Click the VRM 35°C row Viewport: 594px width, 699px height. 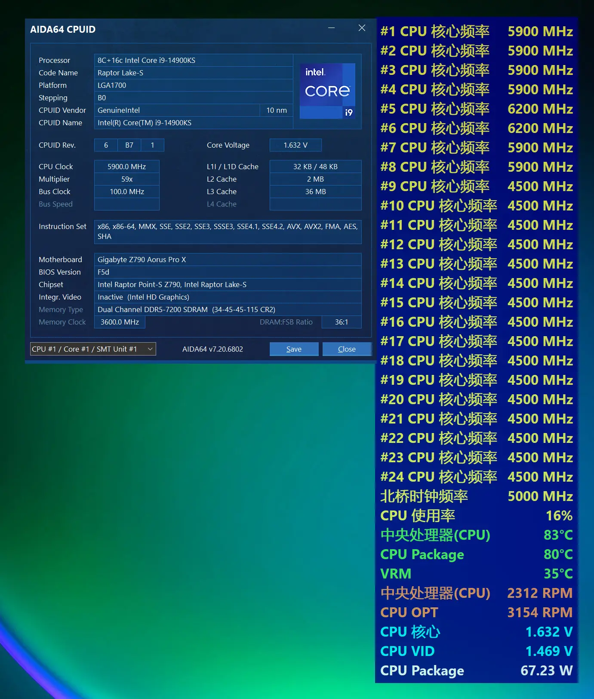[477, 574]
